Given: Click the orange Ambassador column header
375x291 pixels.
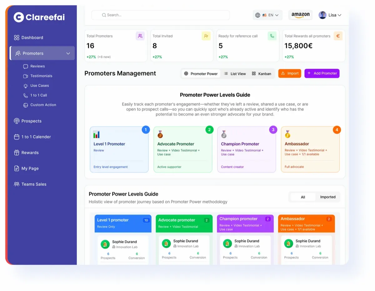Looking at the screenshot, I should click(307, 224).
